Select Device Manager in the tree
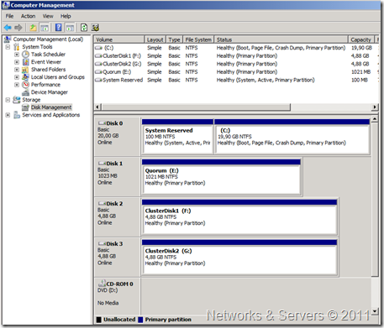This screenshot has height=328, width=384. (x=50, y=92)
